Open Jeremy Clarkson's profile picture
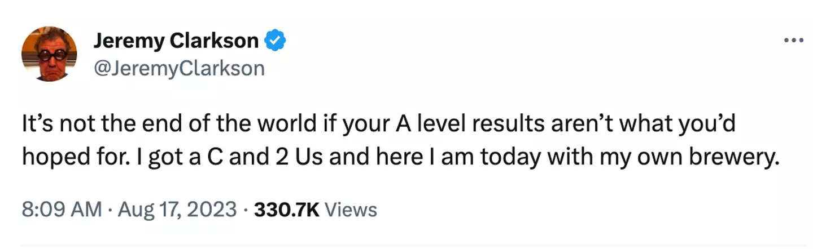Screen dimensions: 813x249 point(49,54)
